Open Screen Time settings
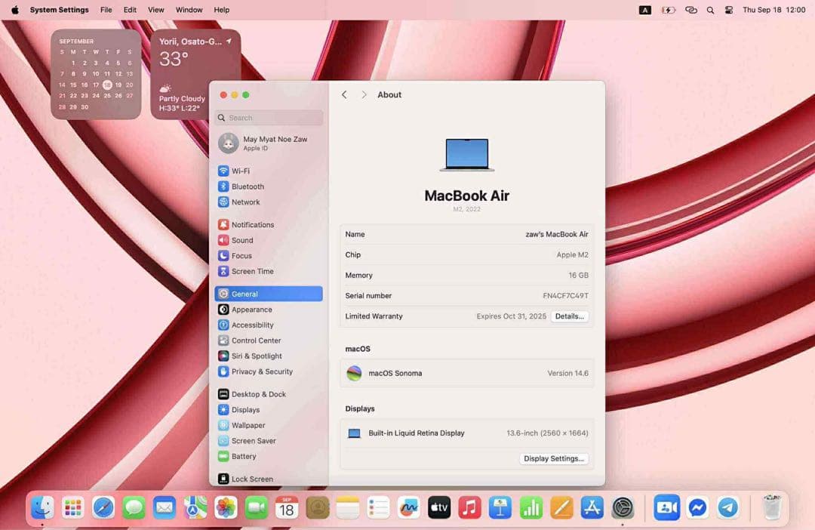This screenshot has width=815, height=530. point(250,271)
